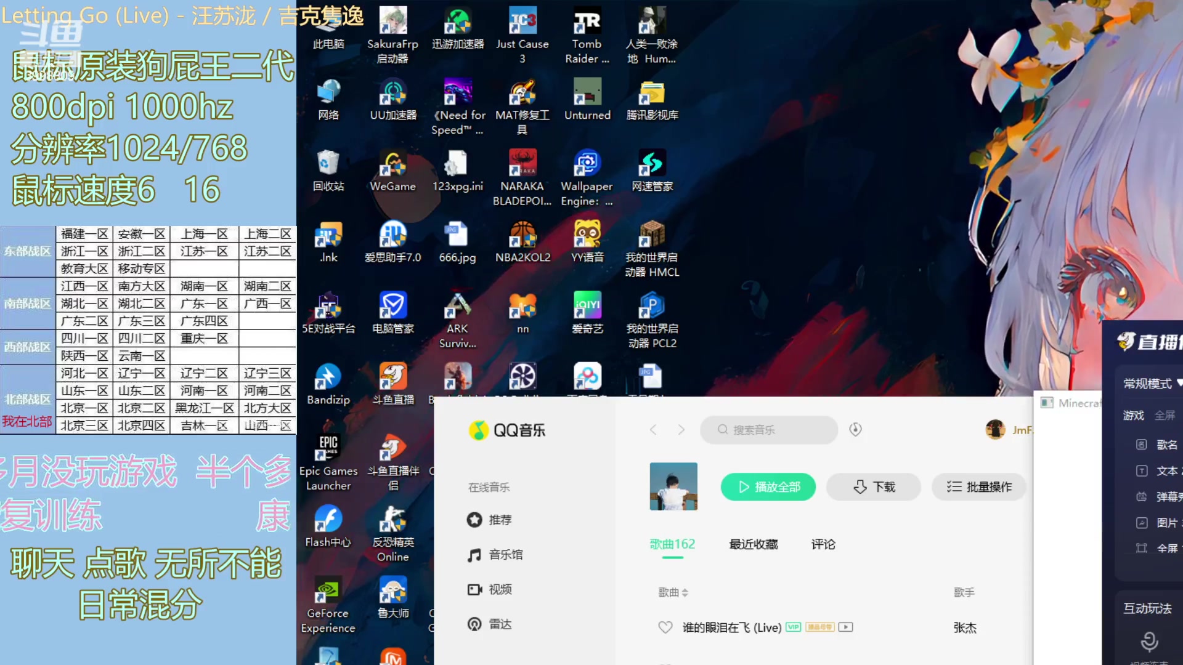Open the user avatar in QQ音乐
The image size is (1183, 665).
pos(995,430)
